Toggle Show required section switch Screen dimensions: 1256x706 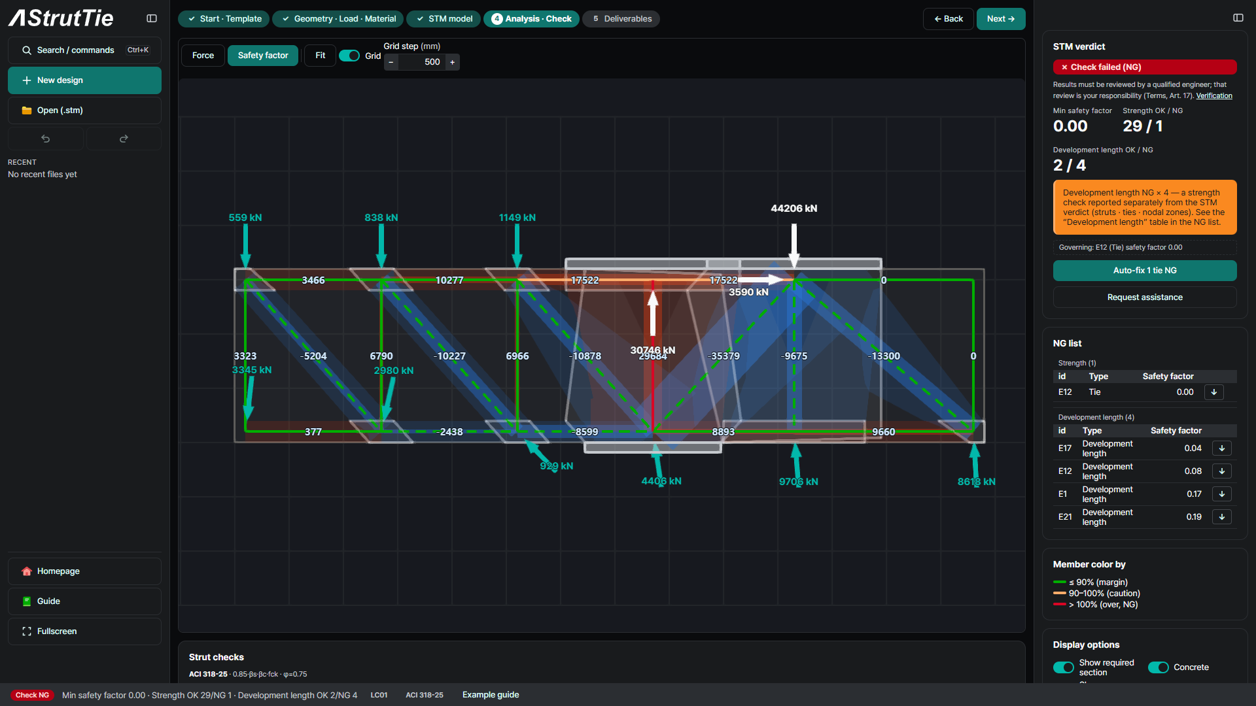tap(1064, 667)
